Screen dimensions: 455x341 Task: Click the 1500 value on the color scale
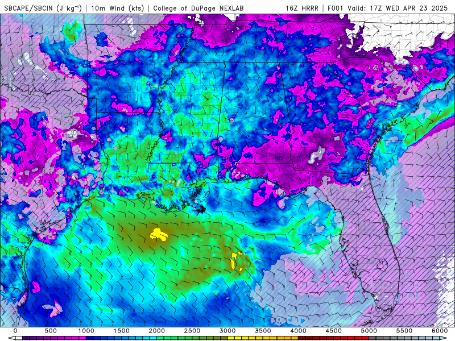[x=122, y=331]
